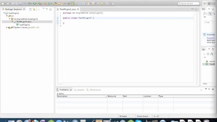Click Collapse All in Package Explorer
The width and height of the screenshot is (217, 122).
[x=30, y=9]
